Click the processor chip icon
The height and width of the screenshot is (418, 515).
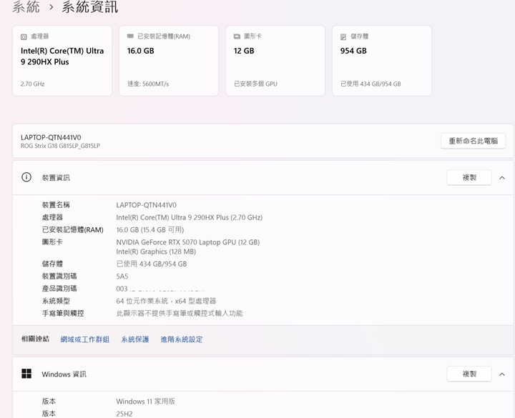24,36
